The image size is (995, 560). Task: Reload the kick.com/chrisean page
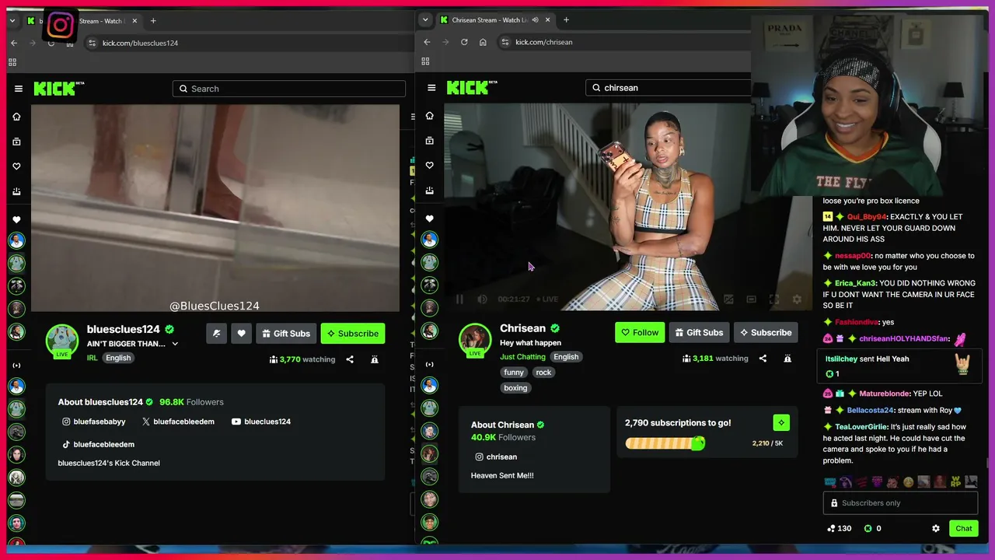coord(464,42)
